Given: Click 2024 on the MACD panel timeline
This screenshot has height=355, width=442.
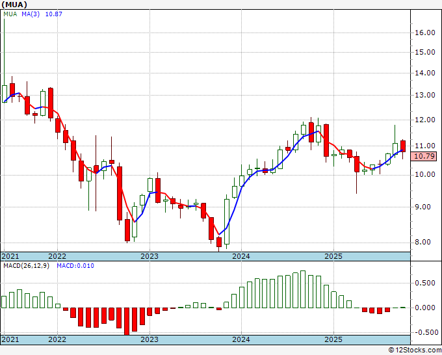Looking at the screenshot, I should coord(241,339).
